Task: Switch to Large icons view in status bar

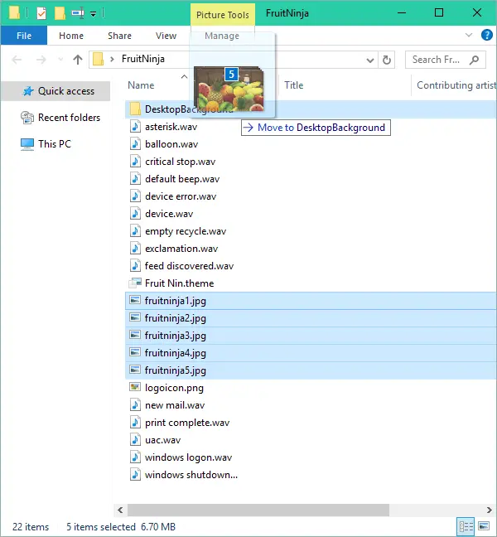Action: (x=484, y=526)
